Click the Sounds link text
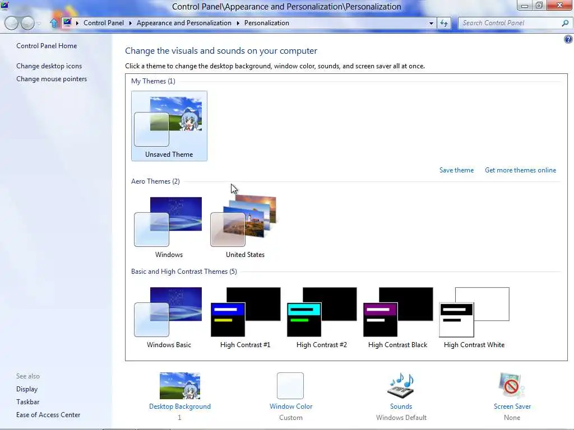 click(x=401, y=406)
